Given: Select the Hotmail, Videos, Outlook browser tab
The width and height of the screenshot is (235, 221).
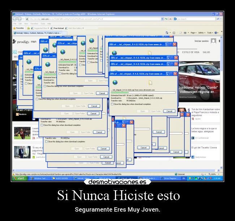Looking at the screenshot, I should point(38,33).
